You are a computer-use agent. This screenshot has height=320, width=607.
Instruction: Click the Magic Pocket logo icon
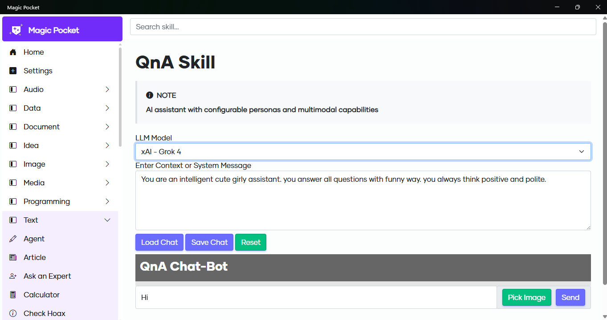[x=16, y=30]
